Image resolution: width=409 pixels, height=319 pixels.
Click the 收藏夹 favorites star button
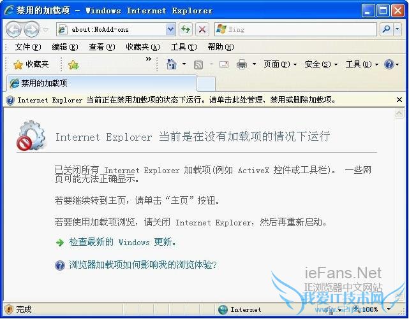(x=31, y=64)
